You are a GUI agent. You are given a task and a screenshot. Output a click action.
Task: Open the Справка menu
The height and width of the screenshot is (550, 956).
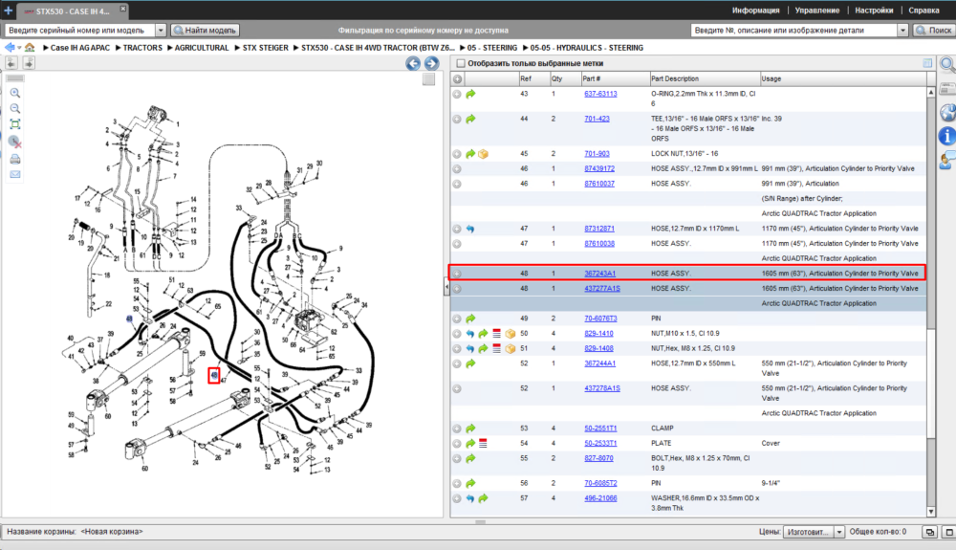pos(923,11)
